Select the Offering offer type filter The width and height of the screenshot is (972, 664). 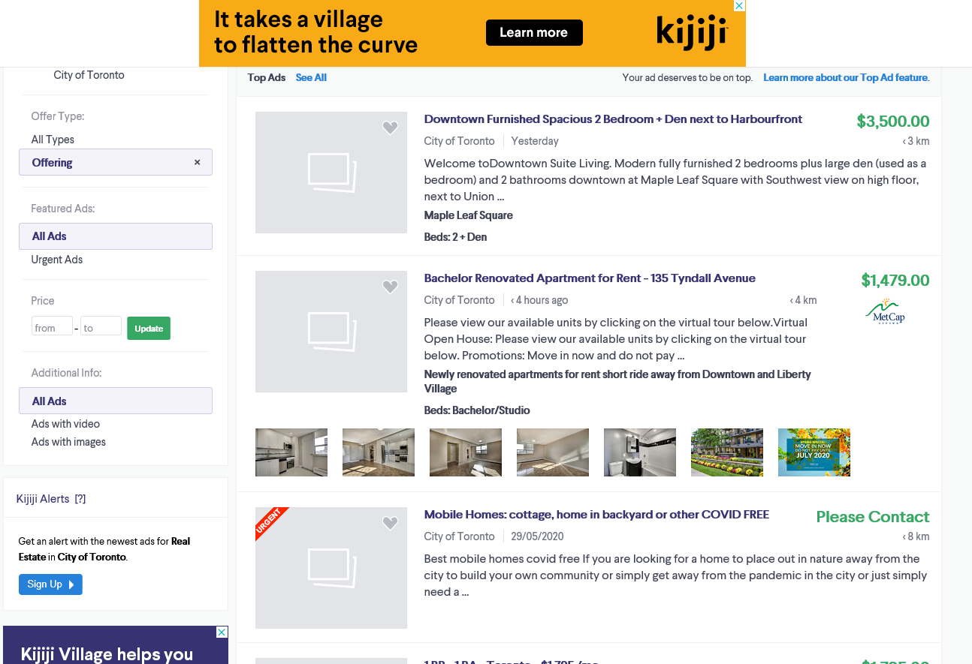116,162
